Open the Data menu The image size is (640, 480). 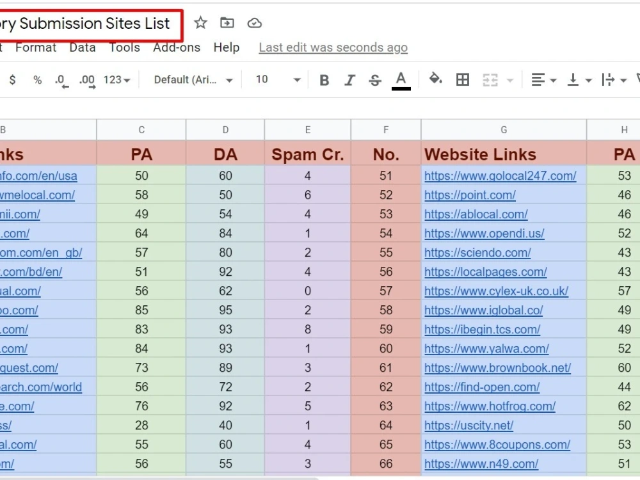[83, 47]
